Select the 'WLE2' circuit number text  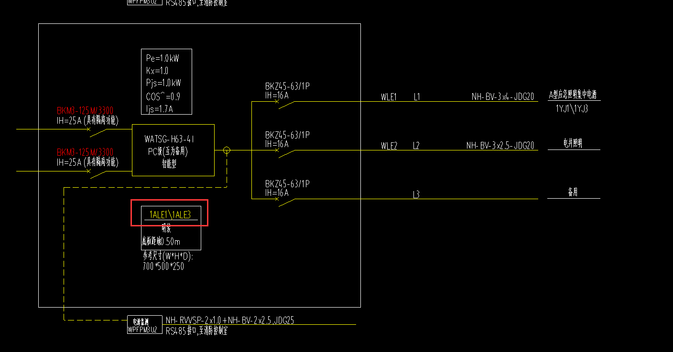pos(389,146)
